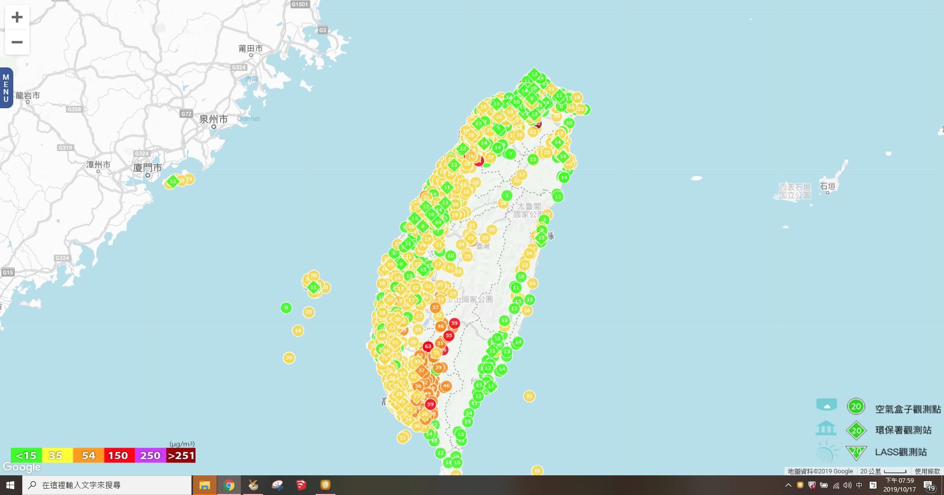The image size is (944, 495).
Task: Click the 泉州市 city label
Action: [x=213, y=119]
